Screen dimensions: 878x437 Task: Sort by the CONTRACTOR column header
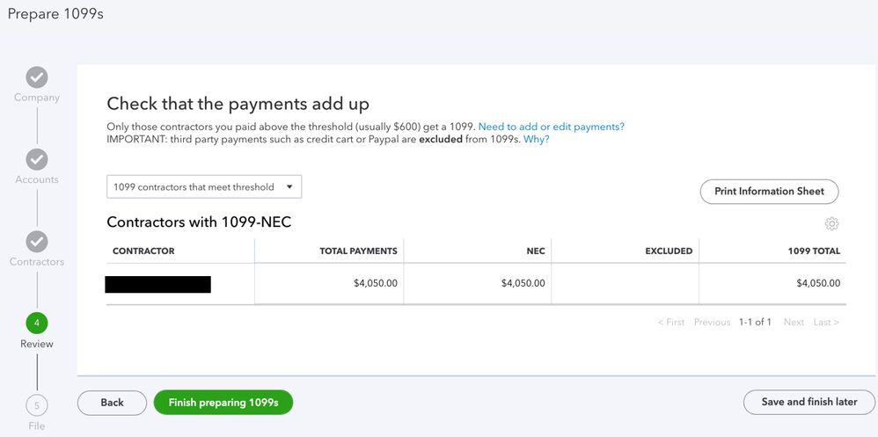pyautogui.click(x=143, y=251)
